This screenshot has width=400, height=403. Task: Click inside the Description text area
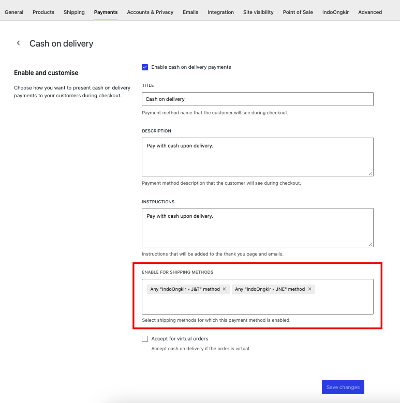pos(258,157)
